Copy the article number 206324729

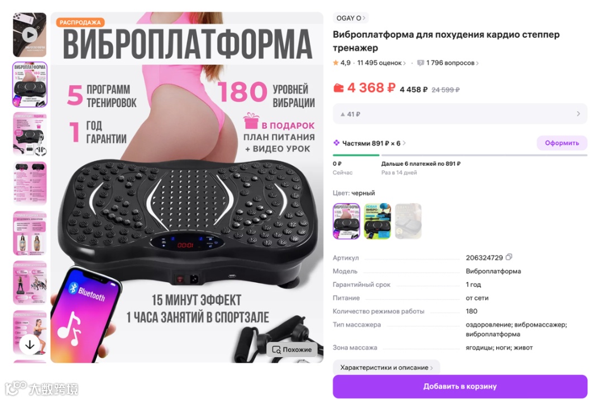(x=509, y=257)
